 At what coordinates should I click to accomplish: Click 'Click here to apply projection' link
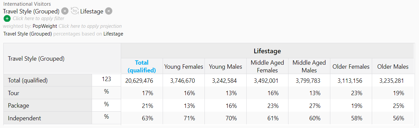(x=90, y=26)
